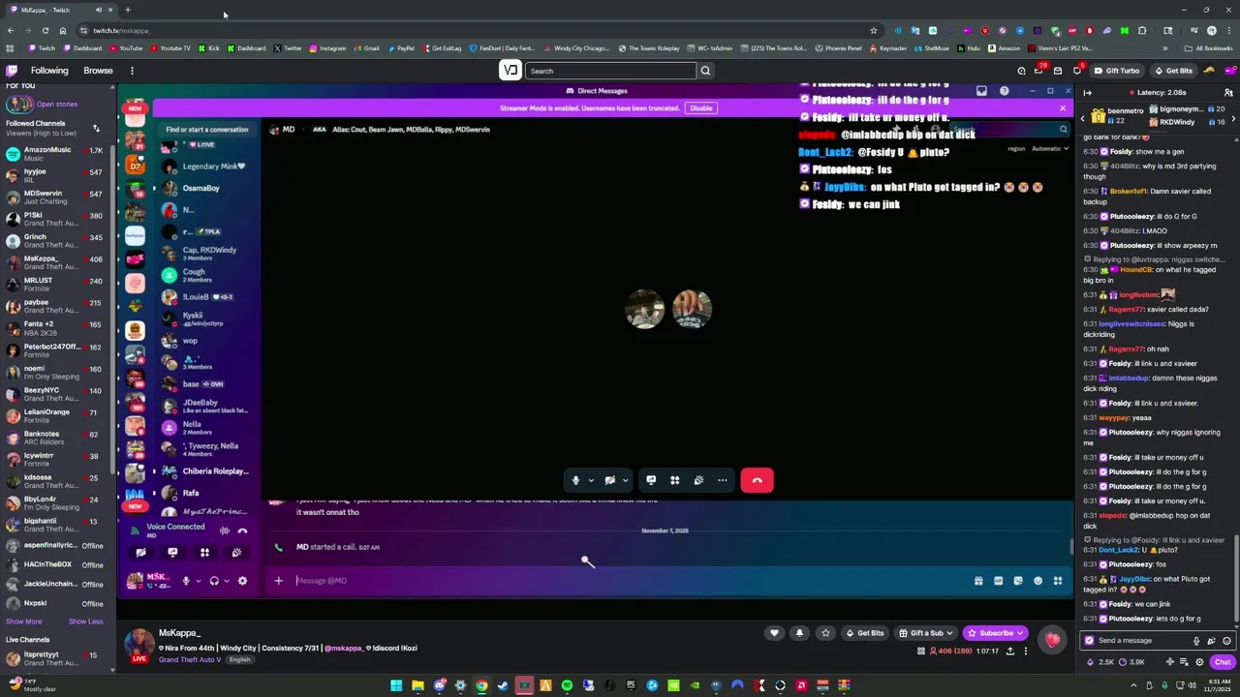This screenshot has width=1240, height=697.
Task: Open Discord gift icon in message bar
Action: tap(978, 581)
